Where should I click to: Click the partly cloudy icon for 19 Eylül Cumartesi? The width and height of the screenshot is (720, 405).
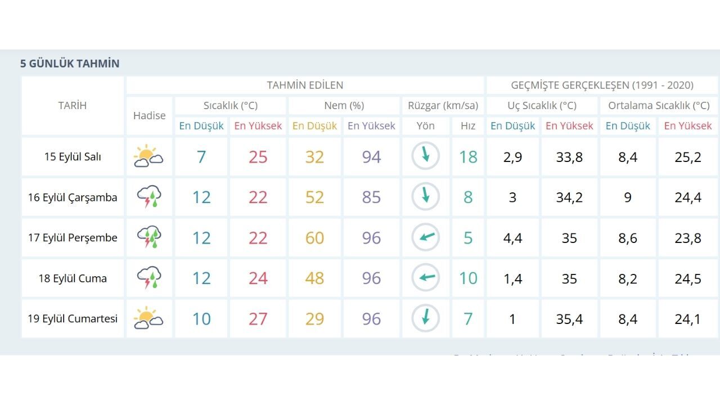[148, 318]
